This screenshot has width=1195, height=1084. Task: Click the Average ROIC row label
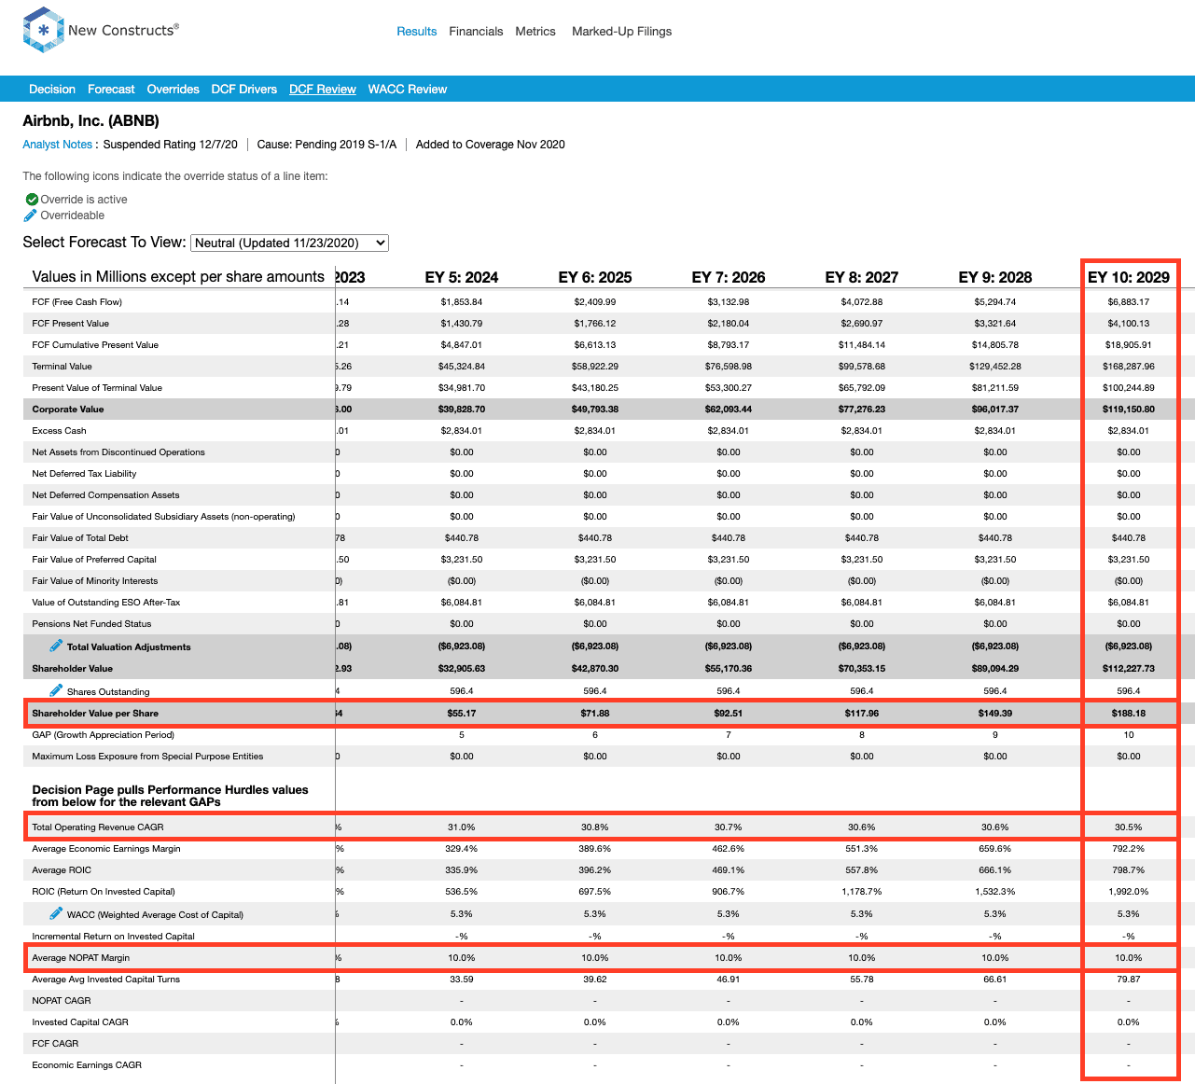tap(62, 870)
